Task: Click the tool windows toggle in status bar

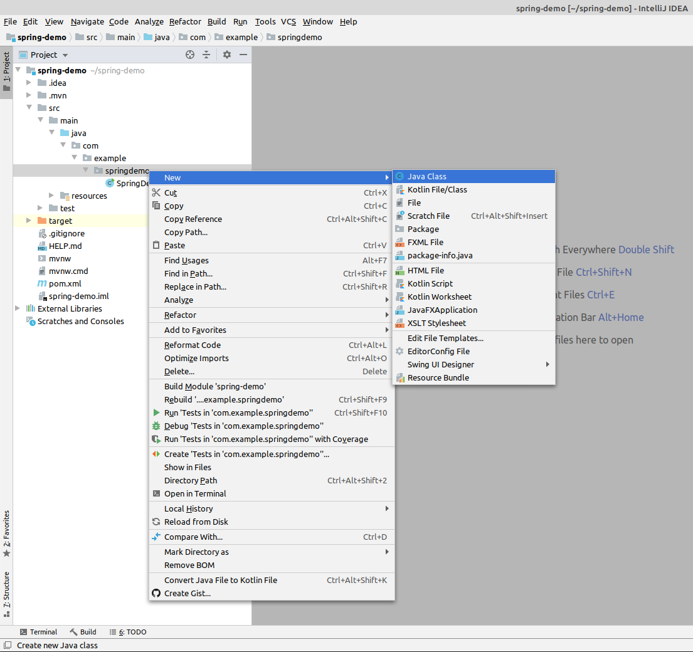Action: (x=8, y=645)
